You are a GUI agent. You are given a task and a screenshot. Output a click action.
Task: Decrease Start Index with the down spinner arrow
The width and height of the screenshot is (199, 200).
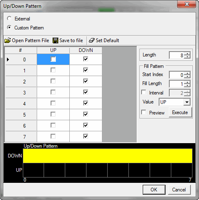click(188, 76)
